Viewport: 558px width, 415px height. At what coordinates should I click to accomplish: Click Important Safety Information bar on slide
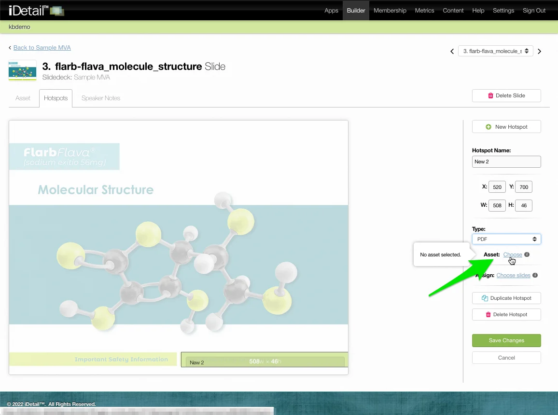pyautogui.click(x=93, y=359)
